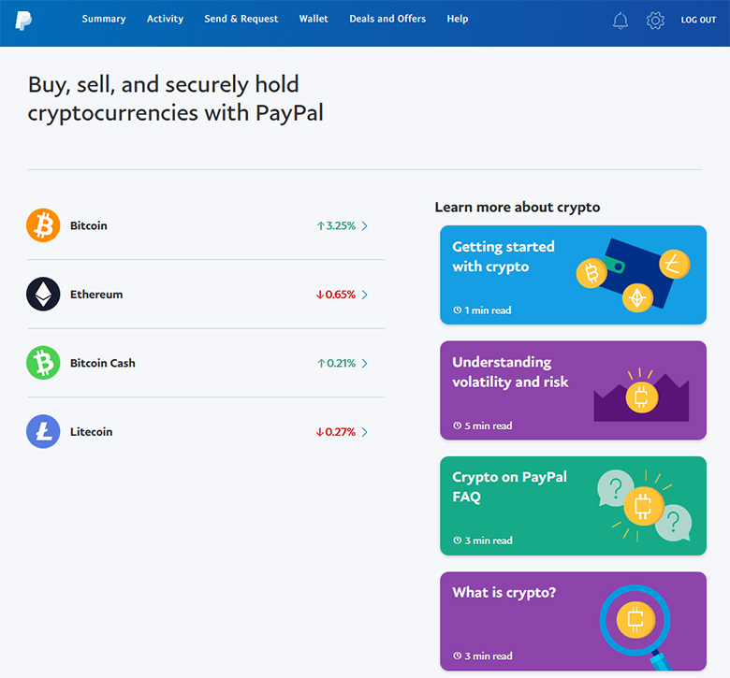730x678 pixels.
Task: Expand Bitcoin Cash row chevron
Action: (365, 364)
